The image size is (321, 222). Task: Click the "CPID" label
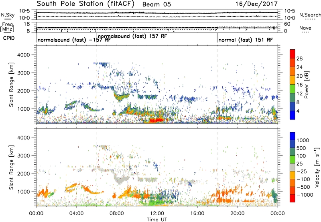coord(9,38)
